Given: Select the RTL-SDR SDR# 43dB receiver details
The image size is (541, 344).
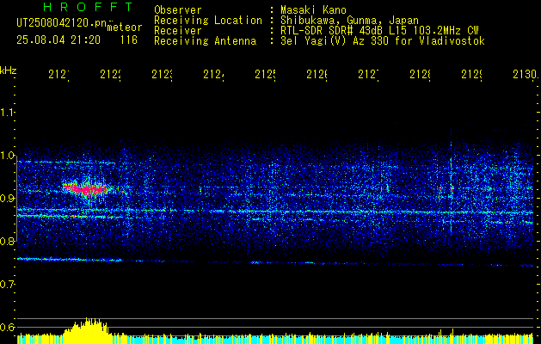Looking at the screenshot, I should coord(379,31).
